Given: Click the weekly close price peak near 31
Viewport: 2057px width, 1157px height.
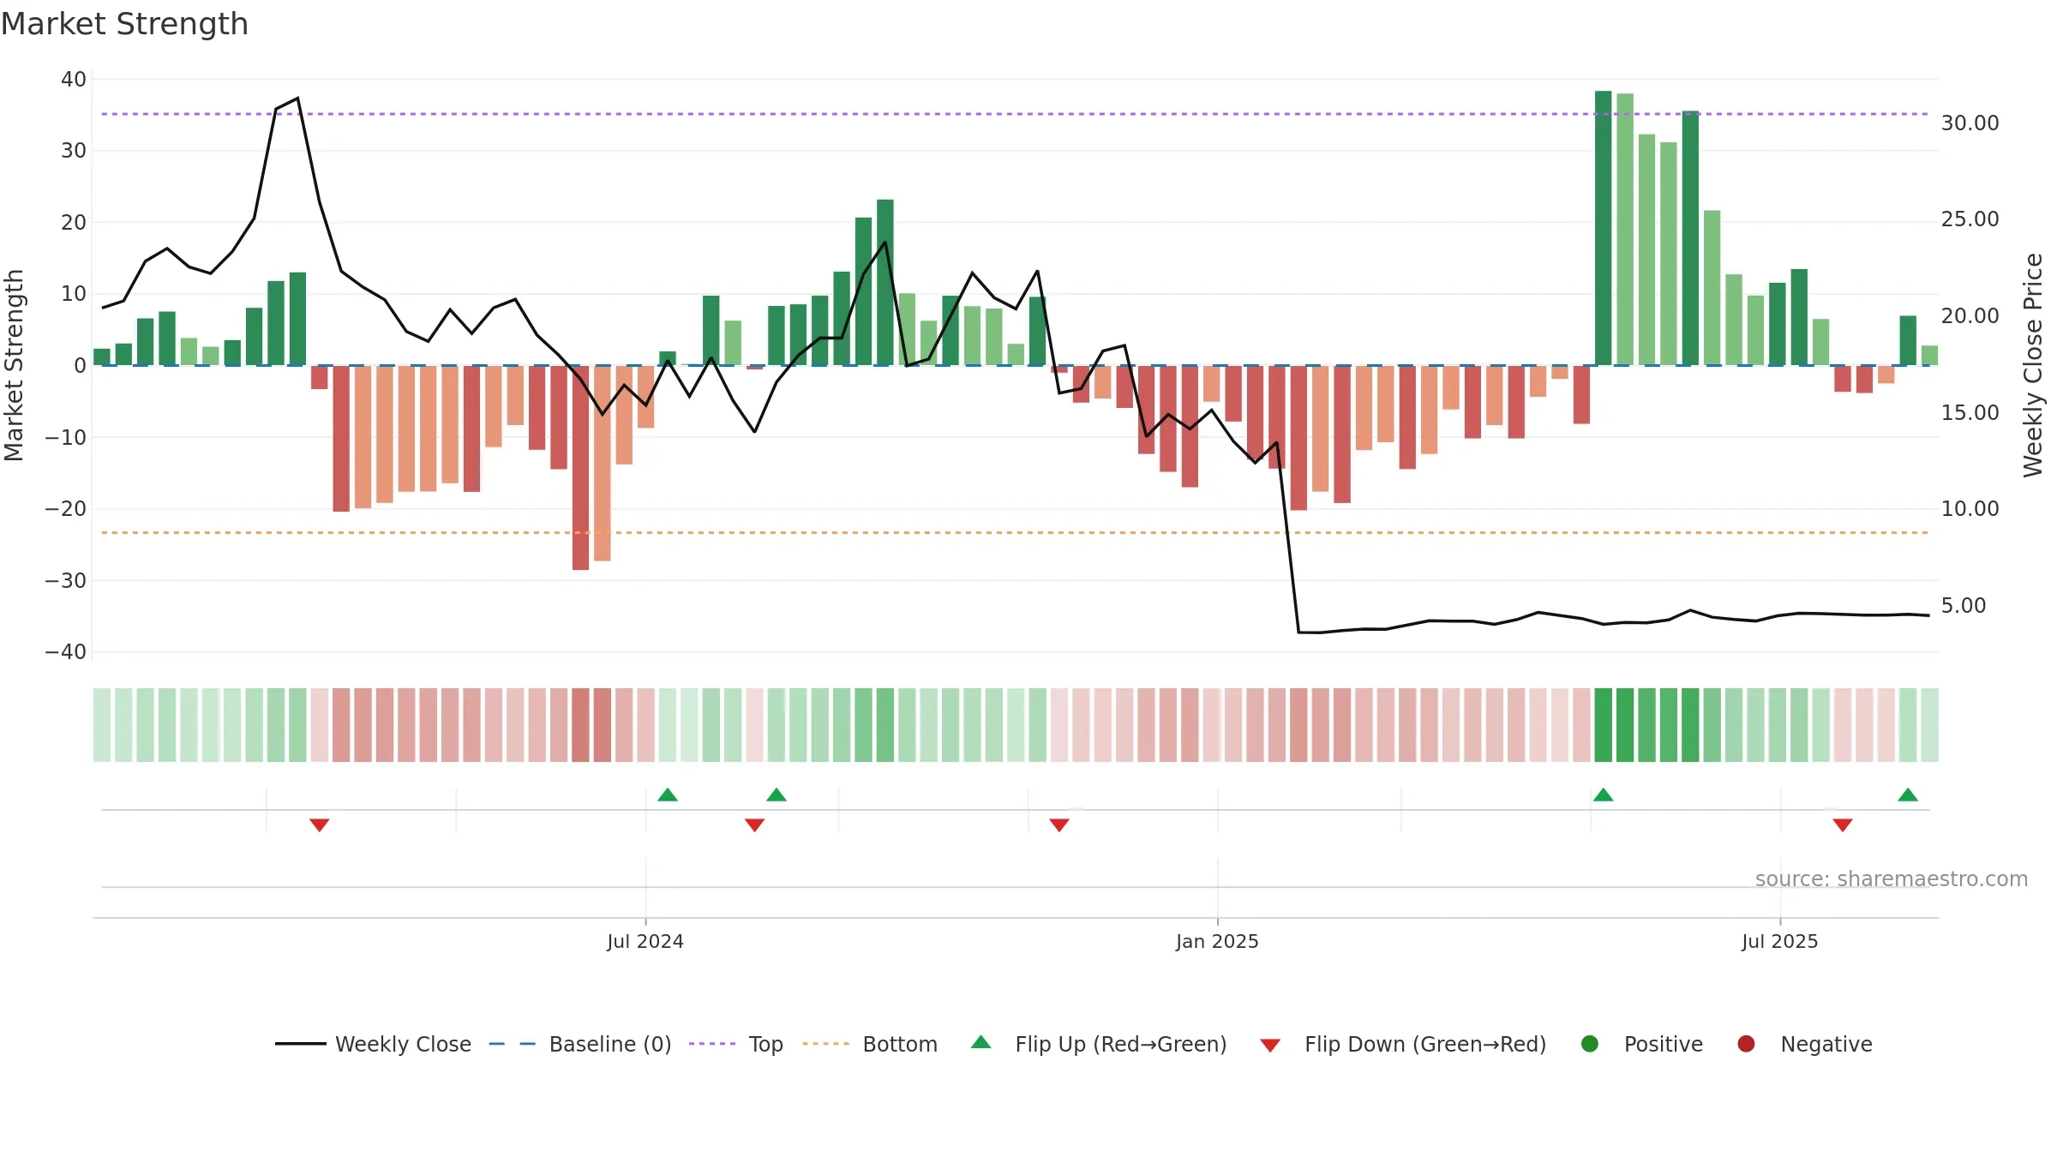Looking at the screenshot, I should pyautogui.click(x=297, y=99).
